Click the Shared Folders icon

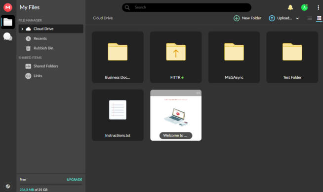[28, 66]
